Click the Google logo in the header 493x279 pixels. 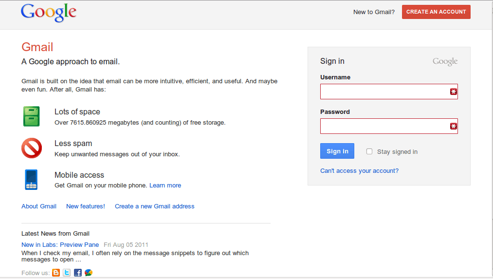click(x=49, y=13)
